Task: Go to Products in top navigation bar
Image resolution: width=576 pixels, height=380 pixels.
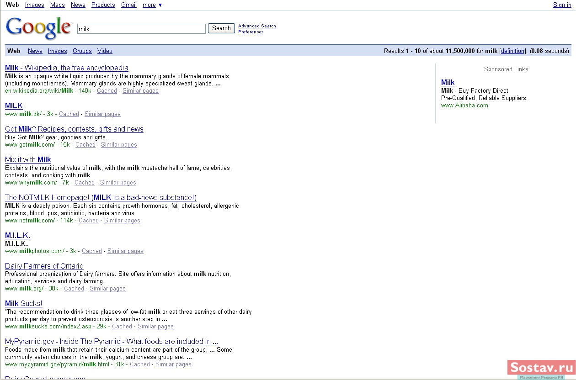Action: (x=103, y=5)
